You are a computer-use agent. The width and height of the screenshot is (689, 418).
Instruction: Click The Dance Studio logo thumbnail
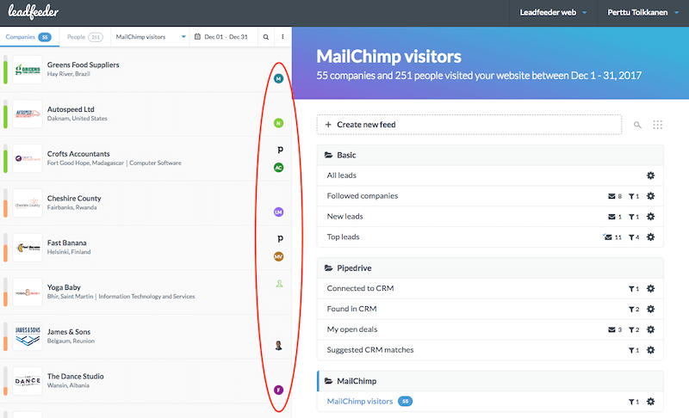coord(28,381)
